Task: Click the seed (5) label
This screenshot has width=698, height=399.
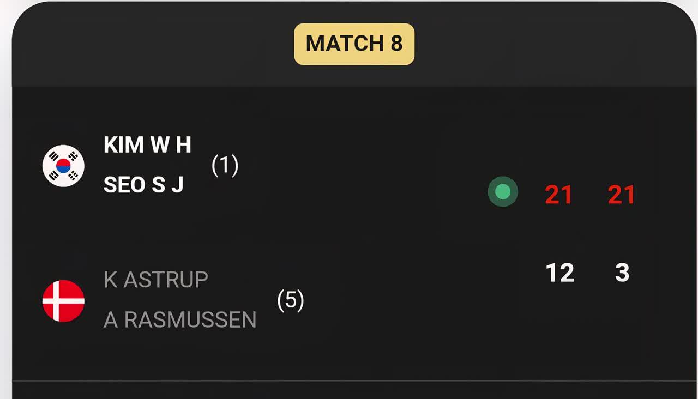Action: point(290,300)
